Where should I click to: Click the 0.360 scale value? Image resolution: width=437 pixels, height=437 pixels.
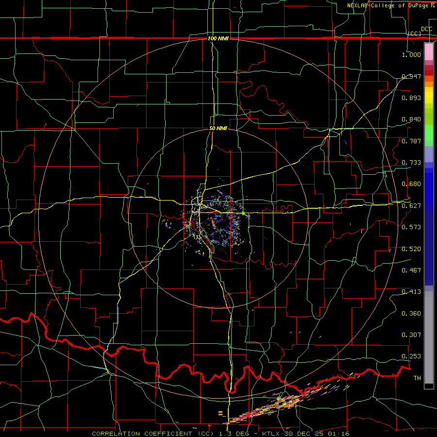411,314
